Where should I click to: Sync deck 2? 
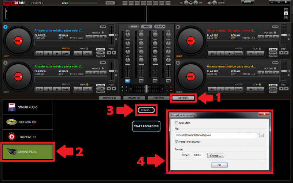(238, 53)
